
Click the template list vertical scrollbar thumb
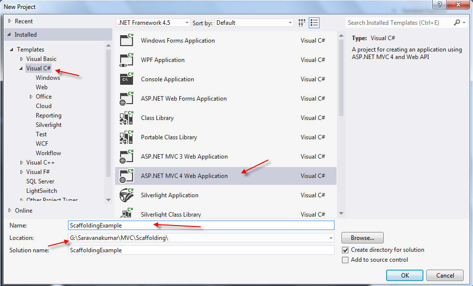pyautogui.click(x=341, y=78)
